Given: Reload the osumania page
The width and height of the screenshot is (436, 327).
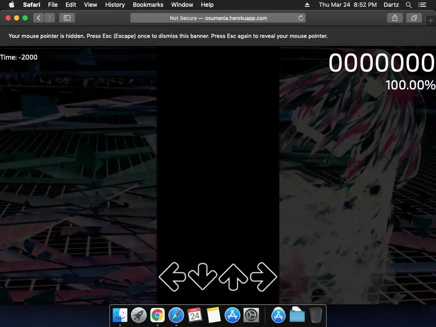Looking at the screenshot, I should point(301,18).
